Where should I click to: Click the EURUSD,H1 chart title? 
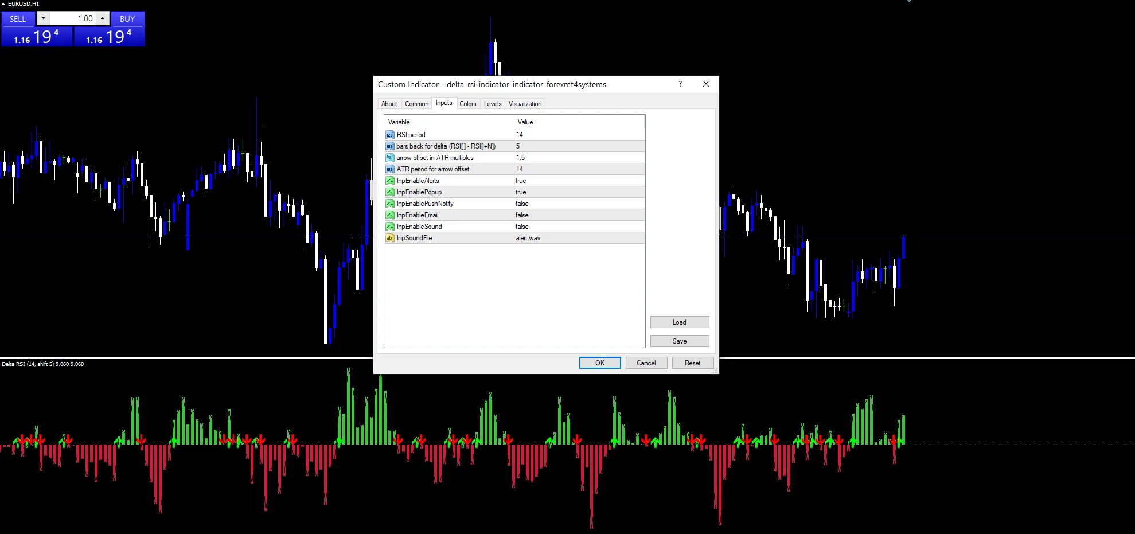click(x=24, y=3)
